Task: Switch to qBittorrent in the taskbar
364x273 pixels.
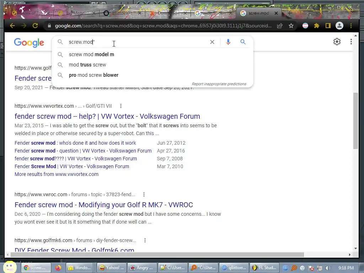Action: 234,268
